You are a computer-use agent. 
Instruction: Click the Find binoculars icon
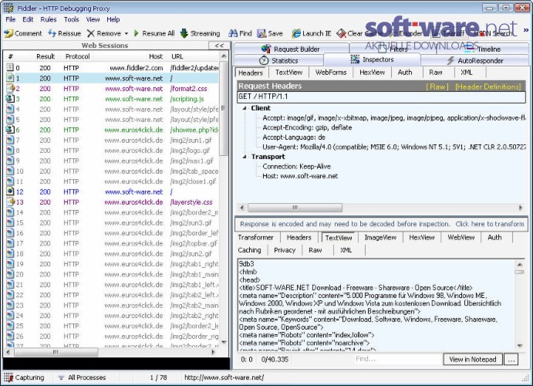(x=233, y=33)
